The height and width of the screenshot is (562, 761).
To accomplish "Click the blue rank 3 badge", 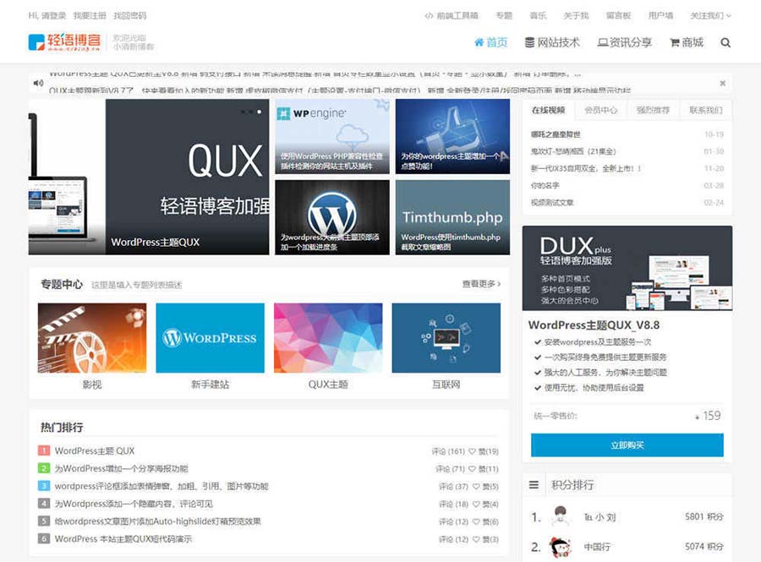I will click(44, 486).
